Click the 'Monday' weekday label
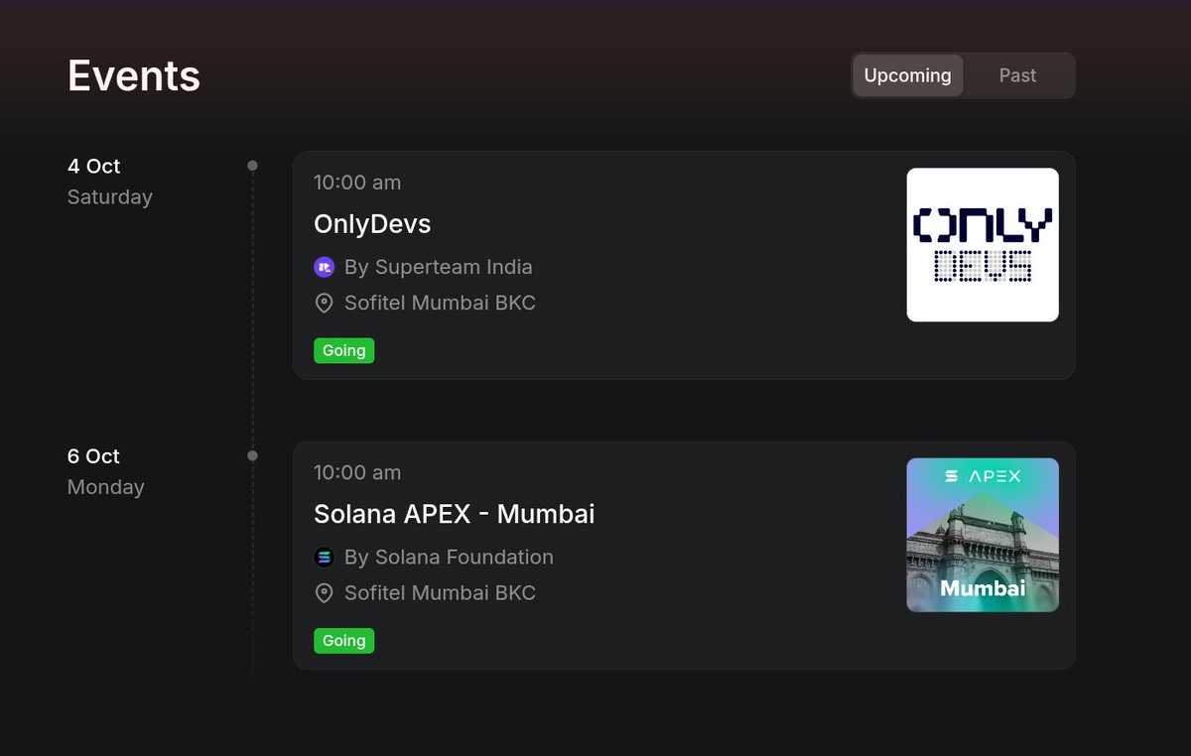Viewport: 1191px width, 756px height. (106, 487)
